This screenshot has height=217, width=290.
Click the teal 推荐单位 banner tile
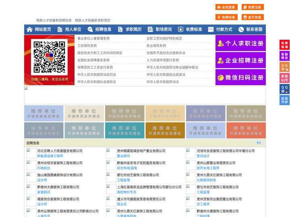coord(124,130)
